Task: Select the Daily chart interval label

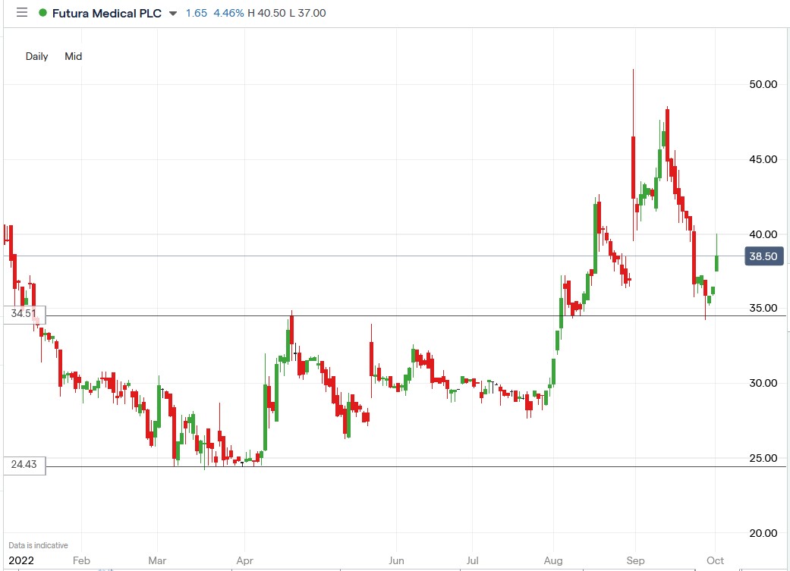Action: [x=36, y=56]
